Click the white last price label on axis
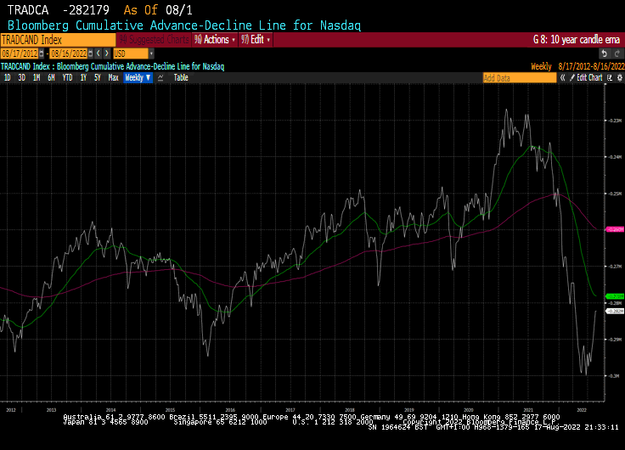The height and width of the screenshot is (450, 625). [615, 311]
